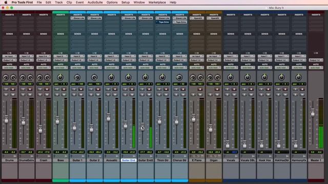Record-enable the Thick Gtr track
Viewport: 328px width, 184px height.
point(166,89)
